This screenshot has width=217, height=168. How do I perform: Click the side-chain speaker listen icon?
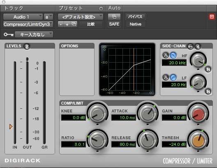coord(198,47)
